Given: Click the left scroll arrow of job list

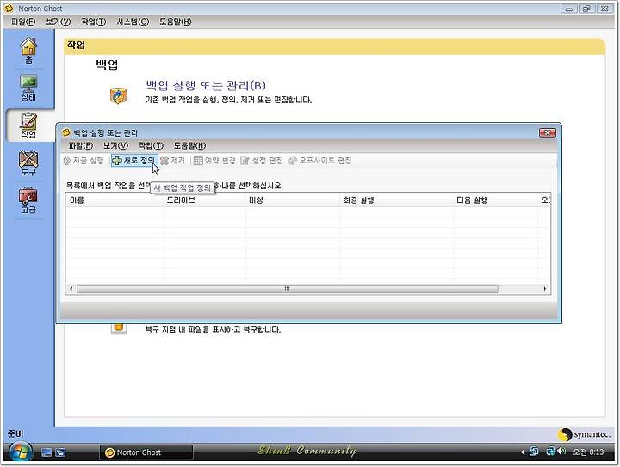Looking at the screenshot, I should [71, 289].
